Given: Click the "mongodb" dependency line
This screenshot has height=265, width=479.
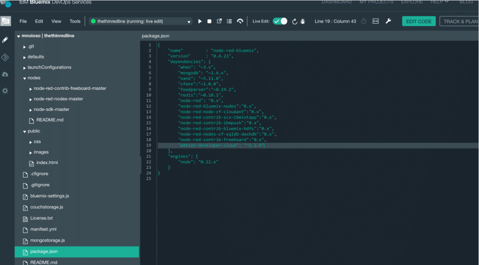Looking at the screenshot, I should 203,73.
